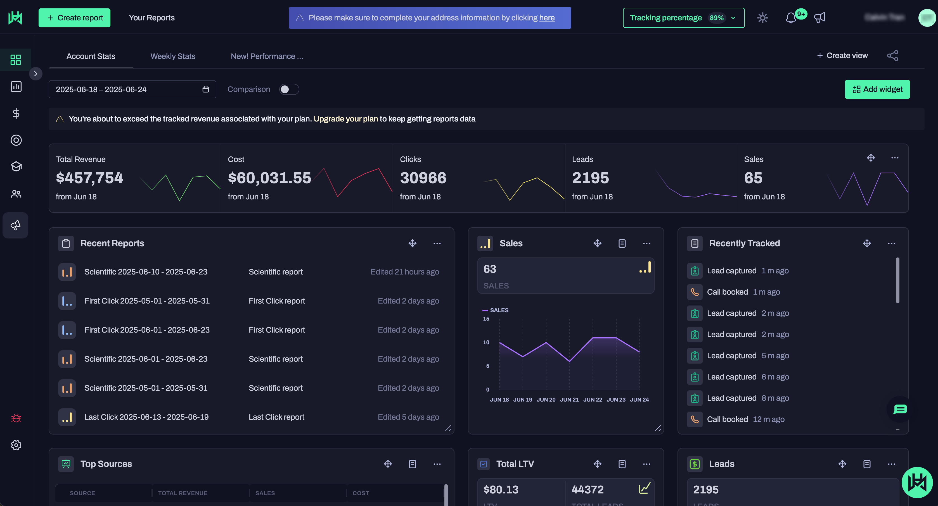Open settings gear in sidebar
Image resolution: width=938 pixels, height=506 pixels.
[16, 445]
